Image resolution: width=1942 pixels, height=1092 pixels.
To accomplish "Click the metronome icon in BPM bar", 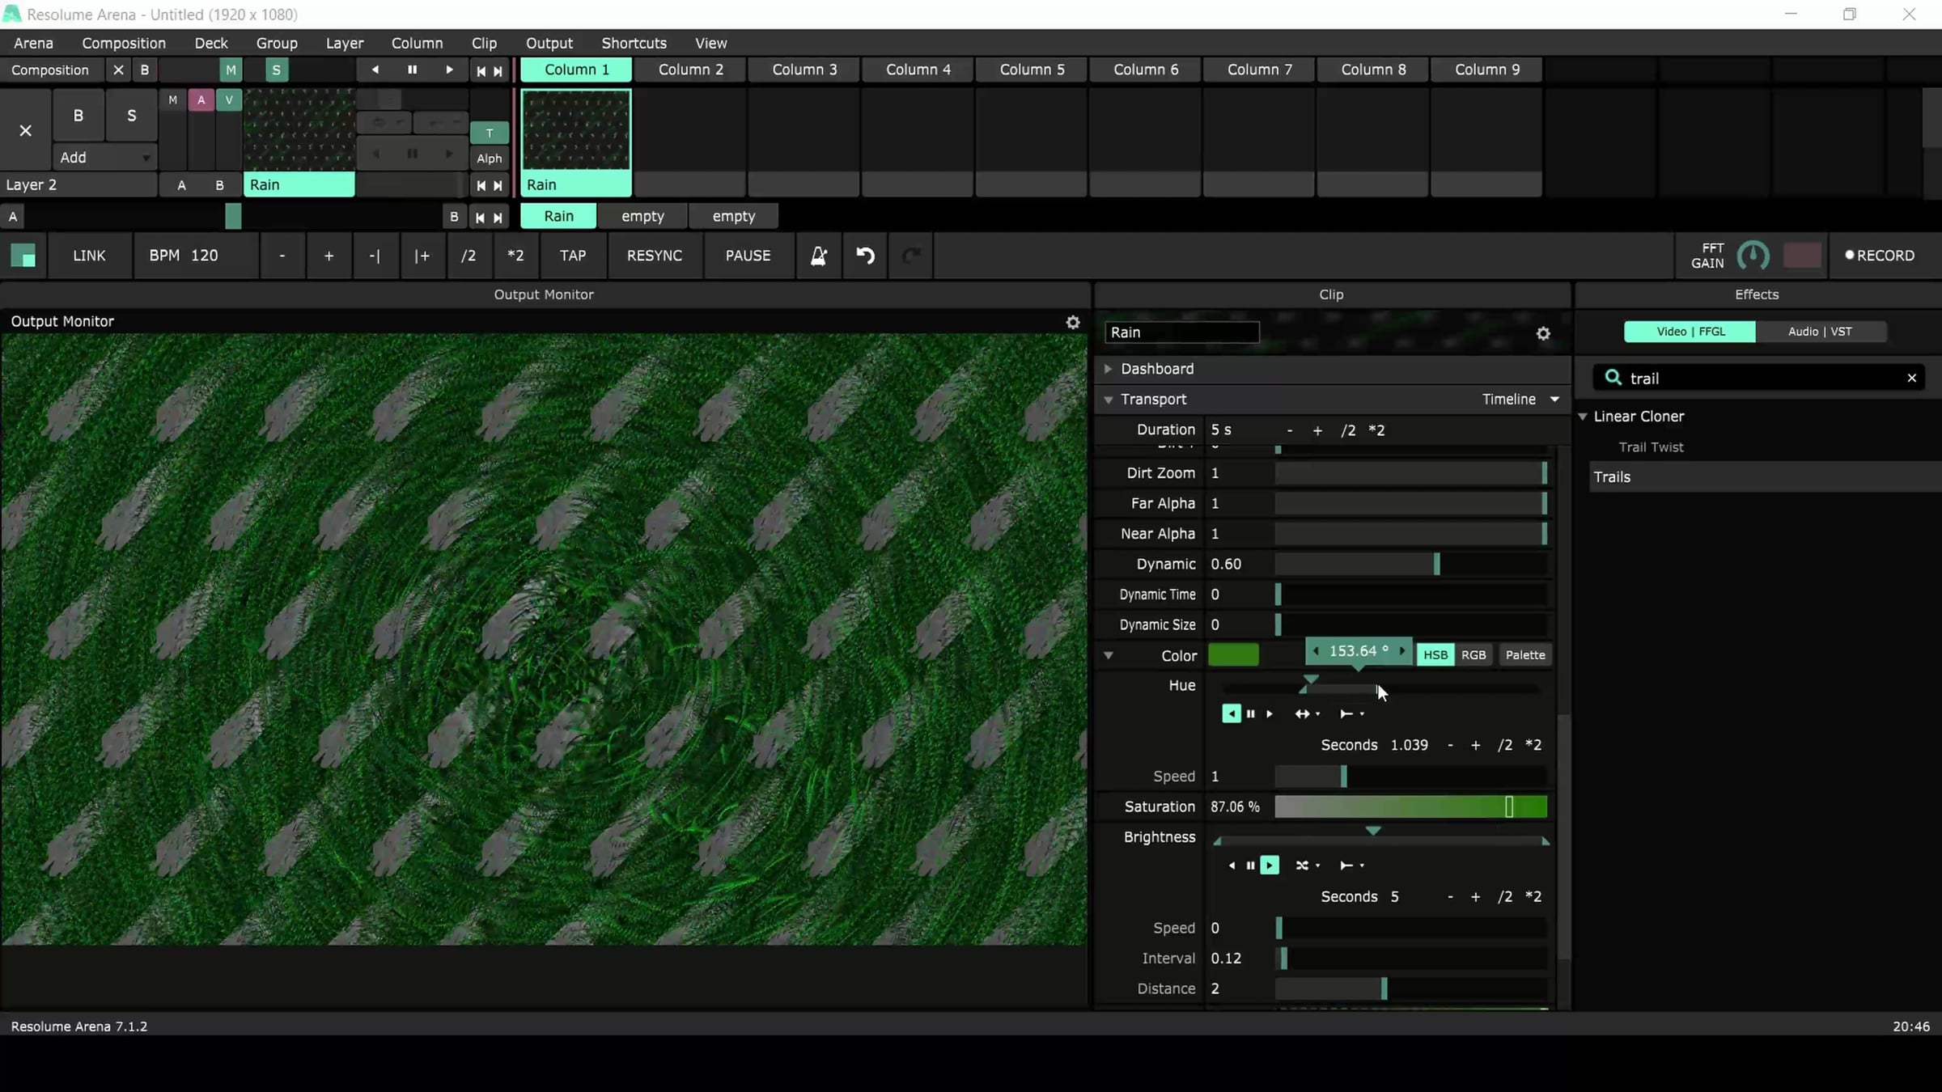I will (818, 256).
